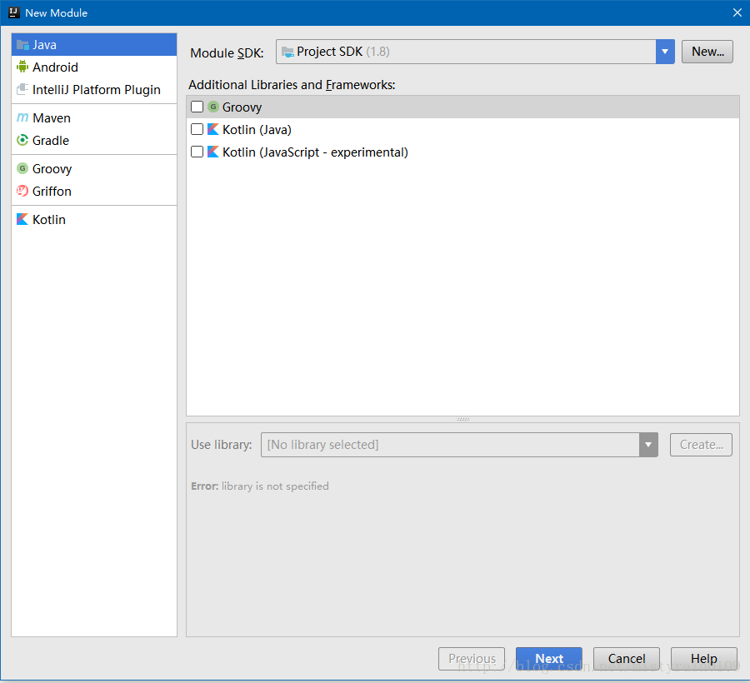The height and width of the screenshot is (683, 750).
Task: Select the Java folder icon in module list
Action: 22,45
